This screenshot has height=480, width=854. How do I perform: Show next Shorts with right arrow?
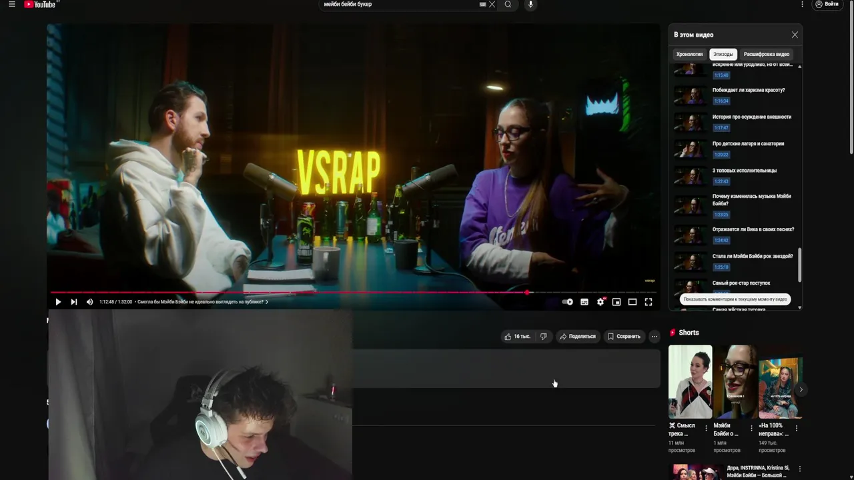[801, 389]
